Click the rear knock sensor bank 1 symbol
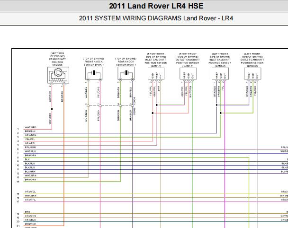This screenshot has width=288, height=228. pos(126,73)
